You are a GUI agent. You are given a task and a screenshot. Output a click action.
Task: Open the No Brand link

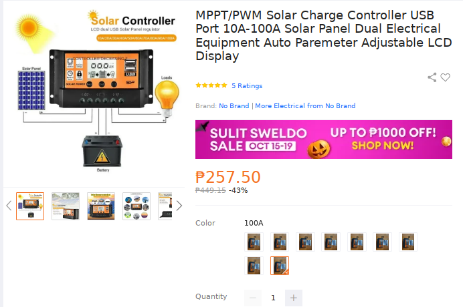tap(234, 106)
